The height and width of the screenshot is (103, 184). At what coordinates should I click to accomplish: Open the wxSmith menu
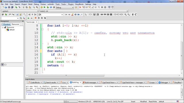pyautogui.click(x=51, y=4)
